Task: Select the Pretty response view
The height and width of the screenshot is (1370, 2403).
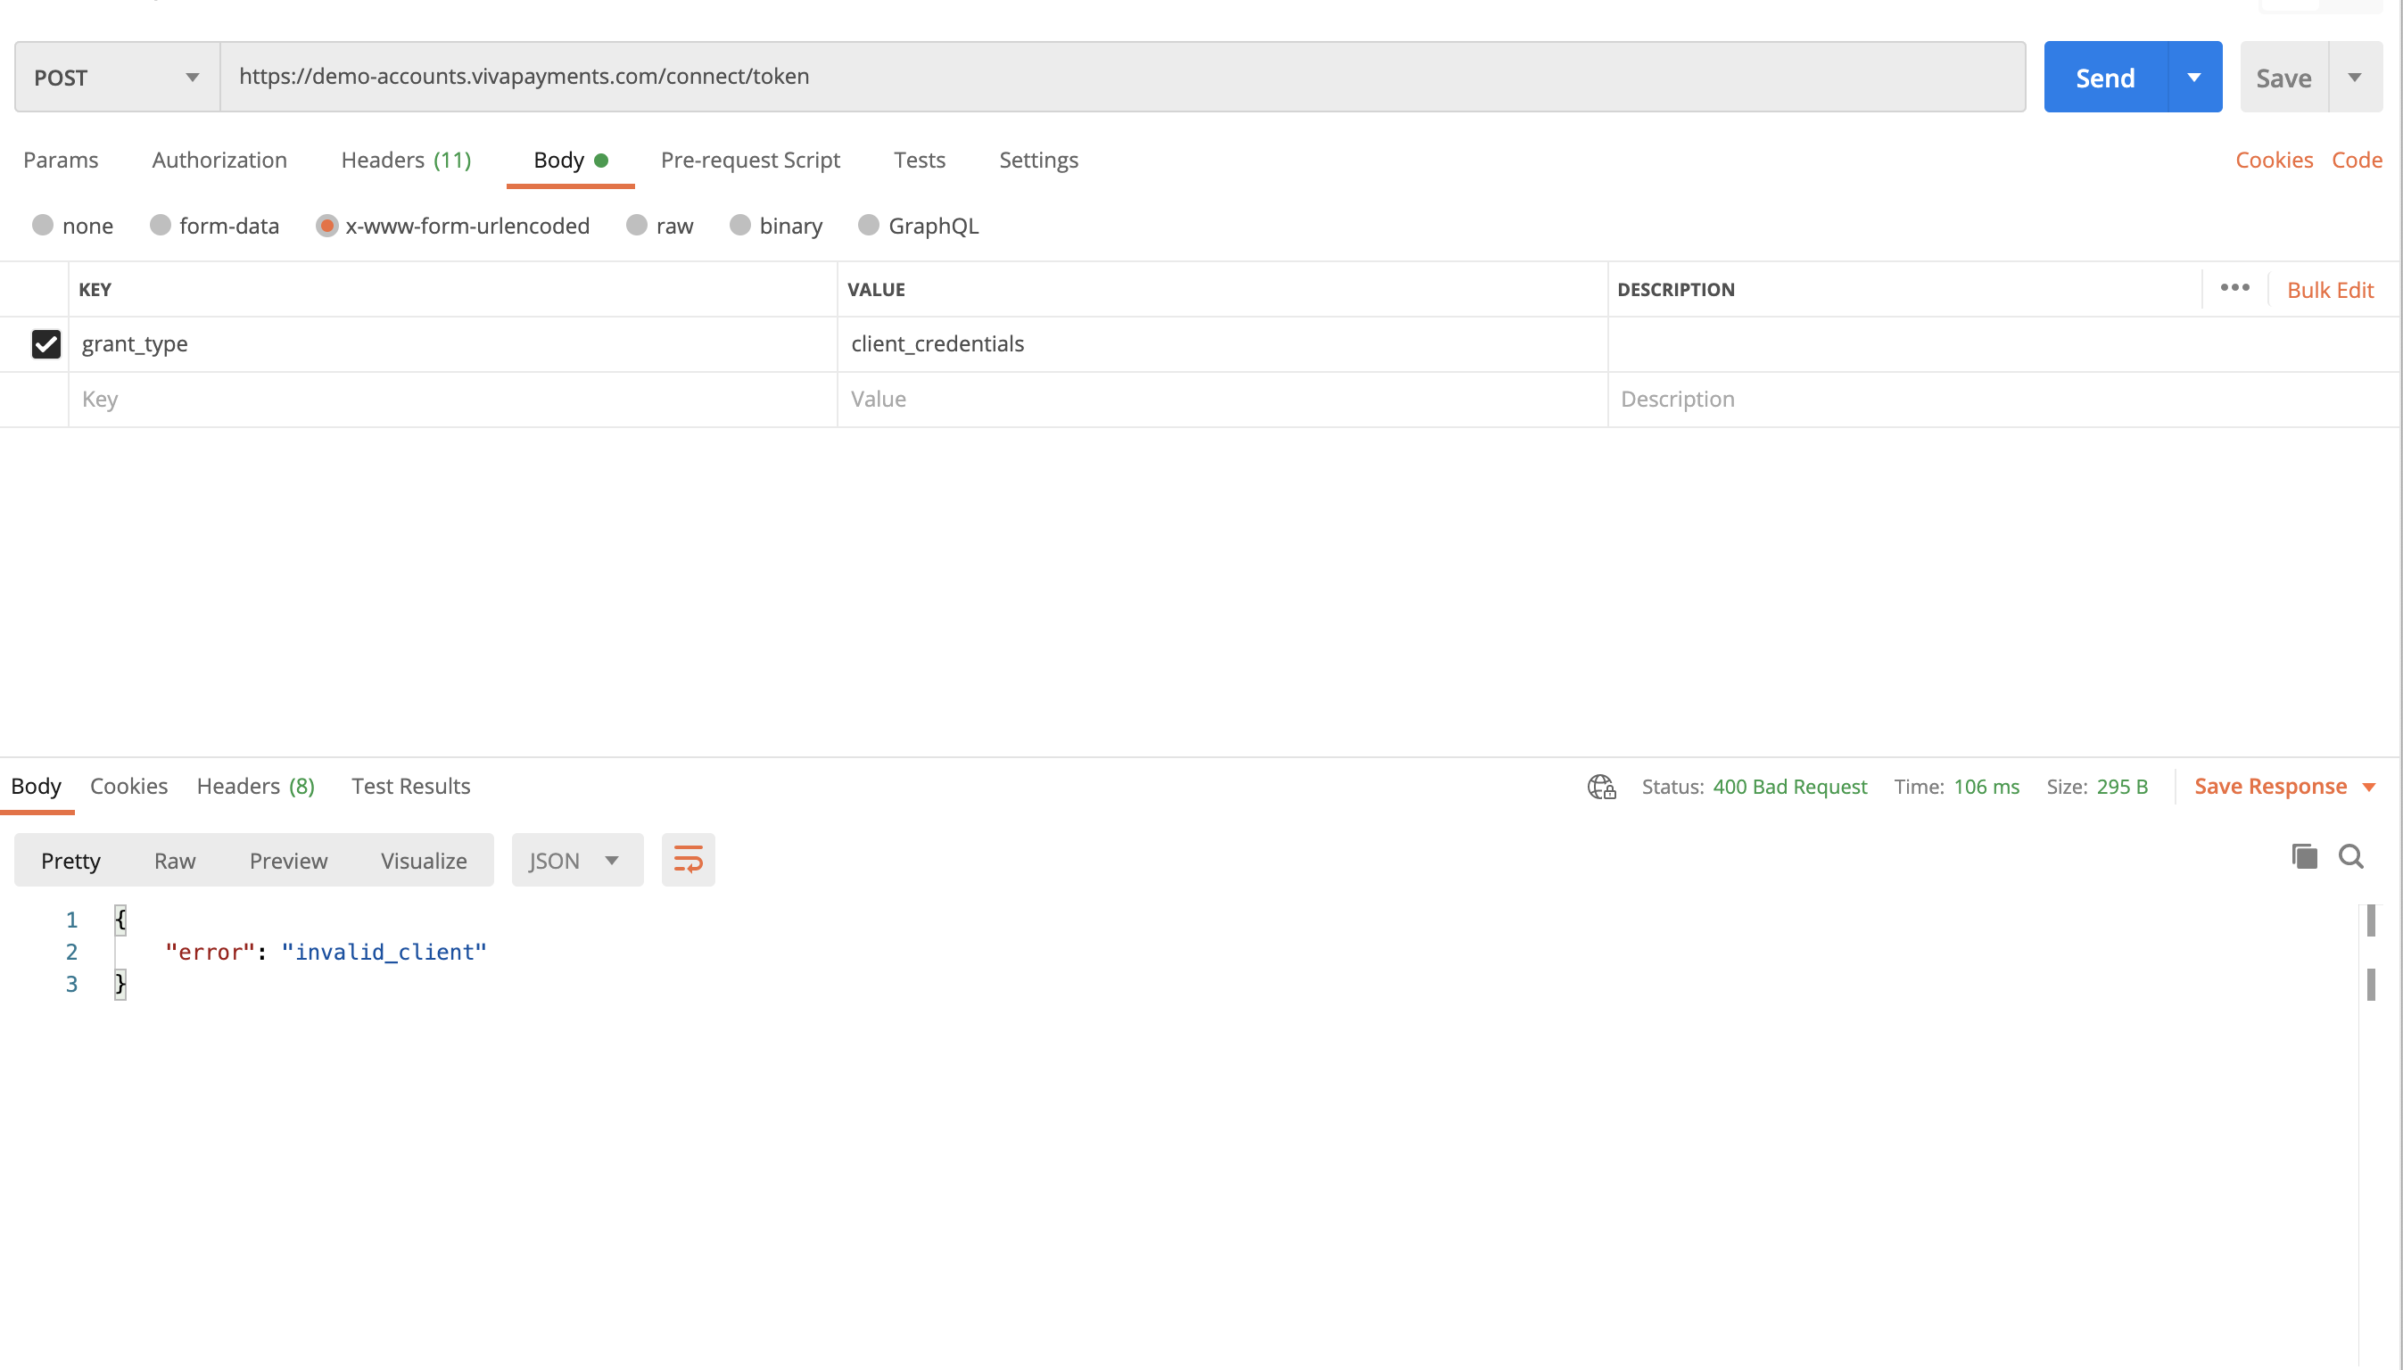Action: click(x=70, y=860)
